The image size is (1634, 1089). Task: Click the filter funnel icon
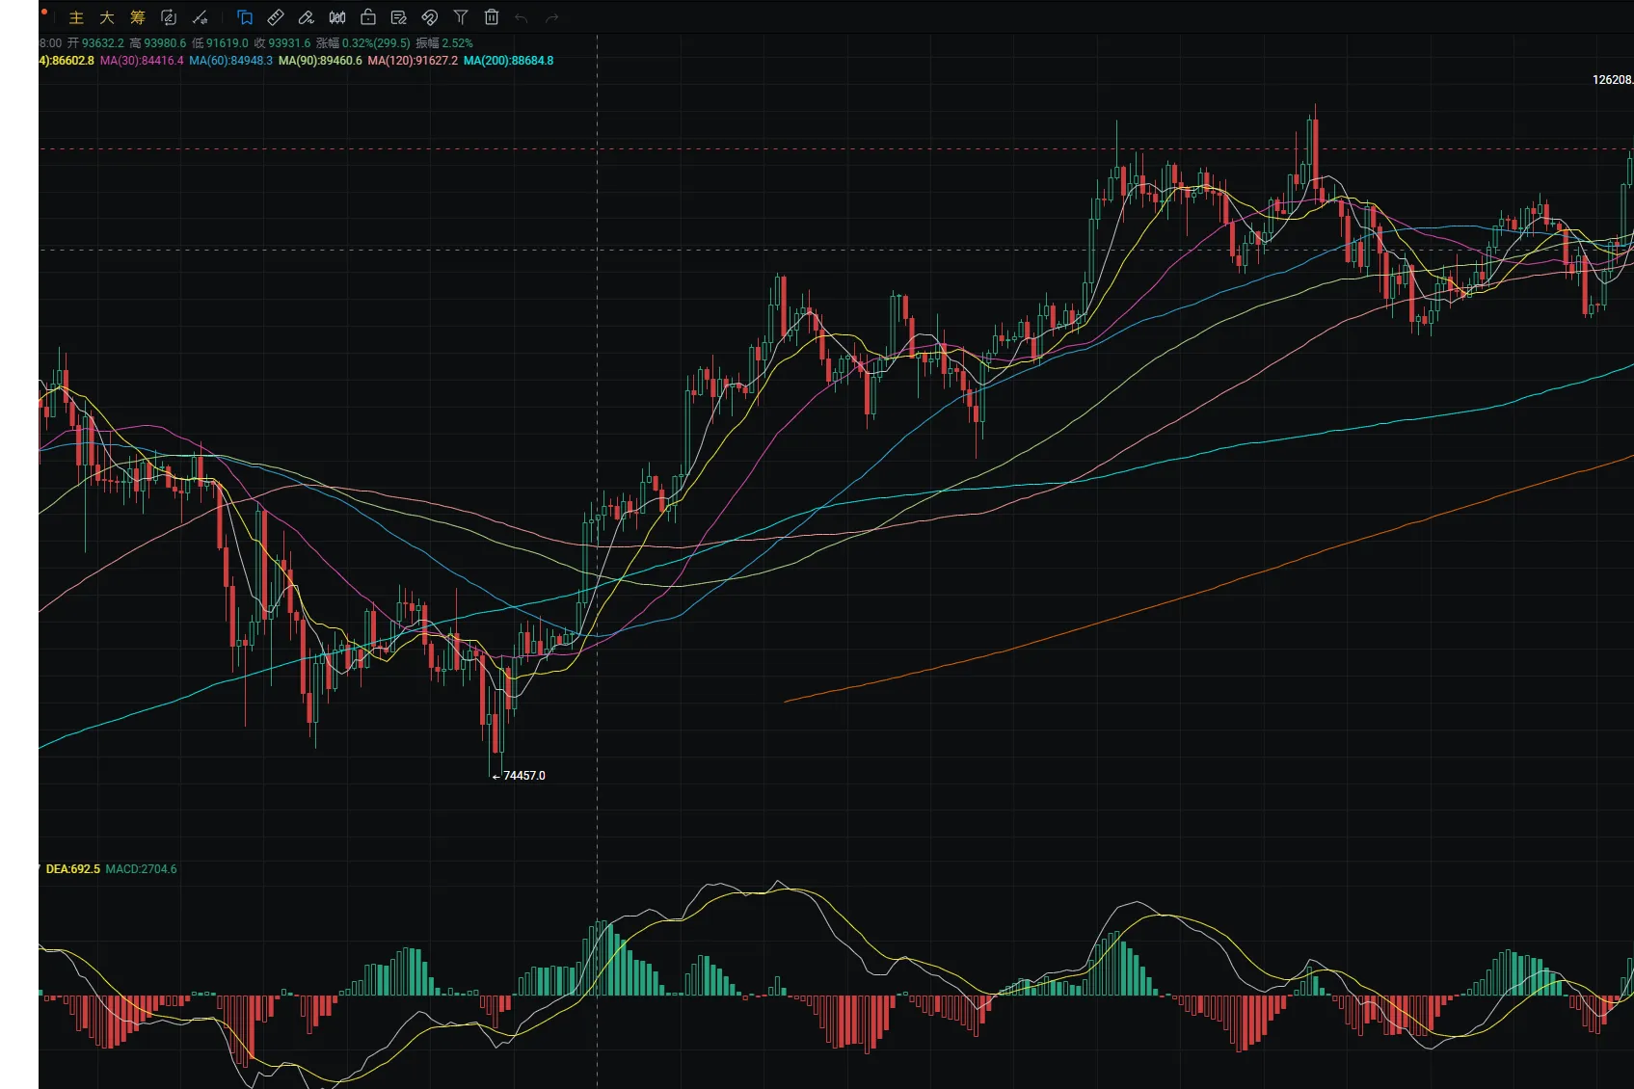click(461, 17)
